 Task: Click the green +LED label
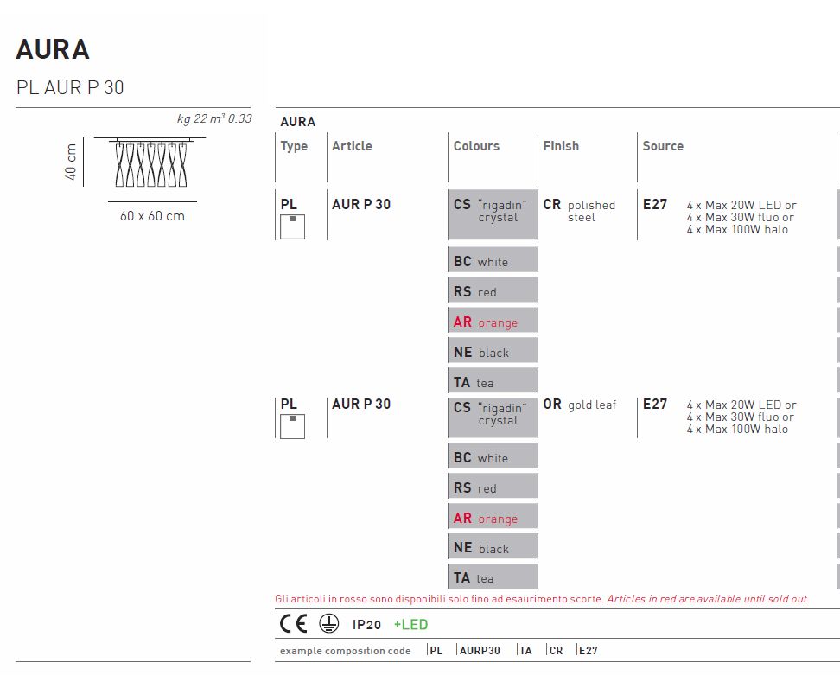410,625
